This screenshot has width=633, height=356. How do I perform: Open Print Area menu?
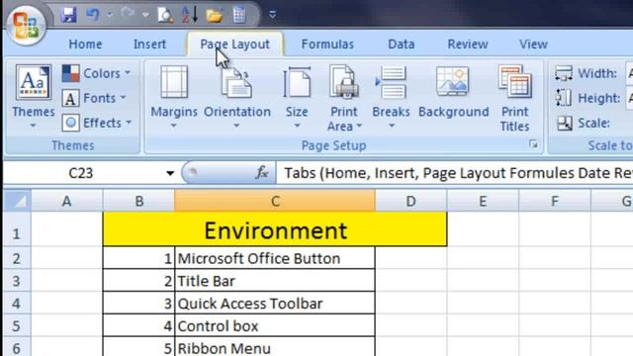point(344,99)
